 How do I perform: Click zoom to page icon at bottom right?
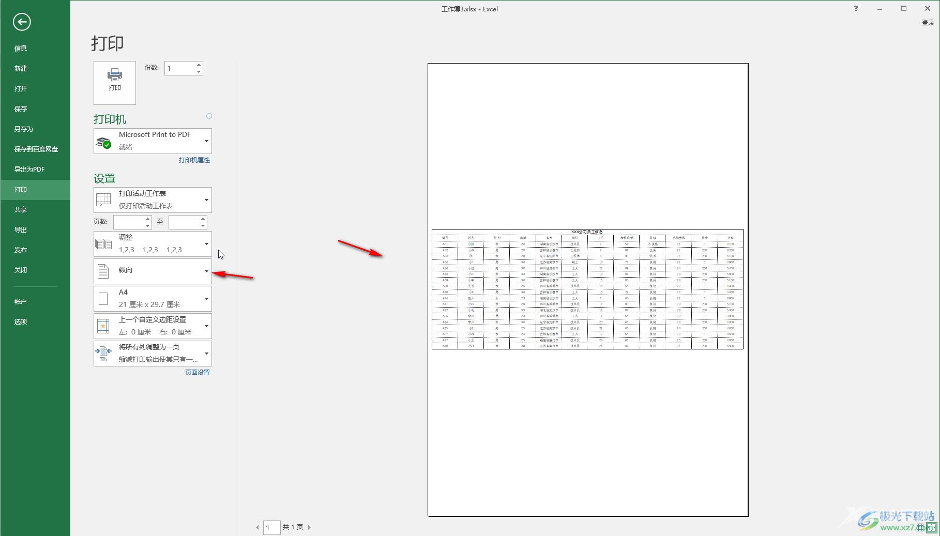932,528
